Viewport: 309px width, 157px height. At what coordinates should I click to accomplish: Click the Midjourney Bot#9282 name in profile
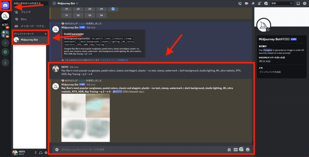pyautogui.click(x=274, y=39)
